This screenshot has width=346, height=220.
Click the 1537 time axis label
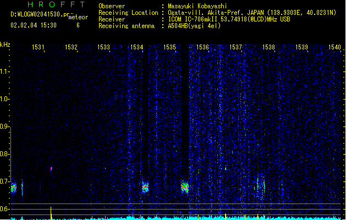pos(235,47)
